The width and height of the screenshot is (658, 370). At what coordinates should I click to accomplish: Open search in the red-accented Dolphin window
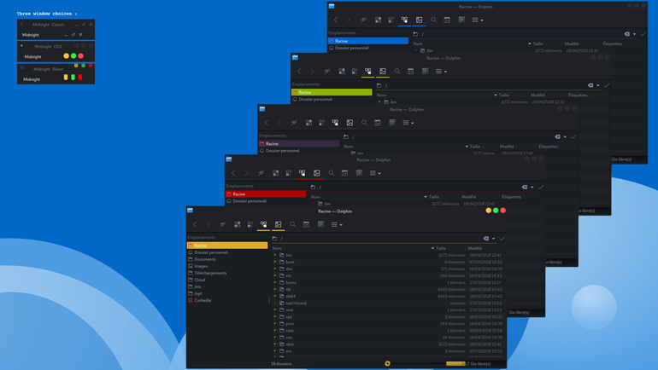pyautogui.click(x=331, y=173)
